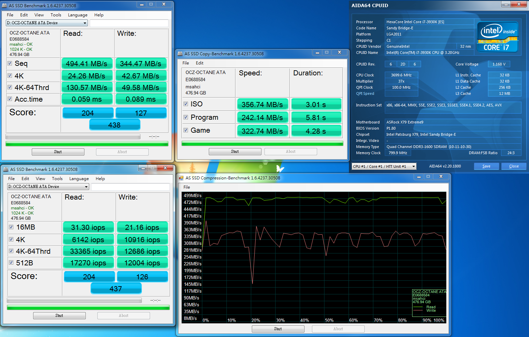Click green progress bar in top AS SSD Benchmark
Screen dimensions: 529x337
87,144
